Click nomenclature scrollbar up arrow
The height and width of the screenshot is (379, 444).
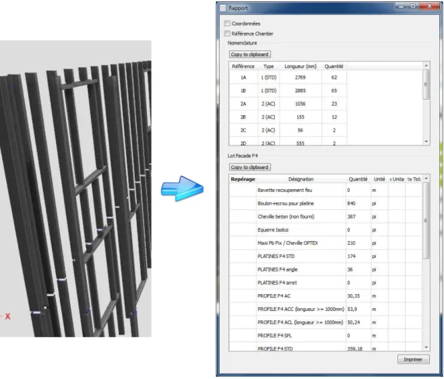pos(426,65)
